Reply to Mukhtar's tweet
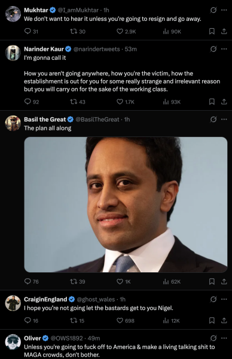The width and height of the screenshot is (232, 359). tap(28, 31)
